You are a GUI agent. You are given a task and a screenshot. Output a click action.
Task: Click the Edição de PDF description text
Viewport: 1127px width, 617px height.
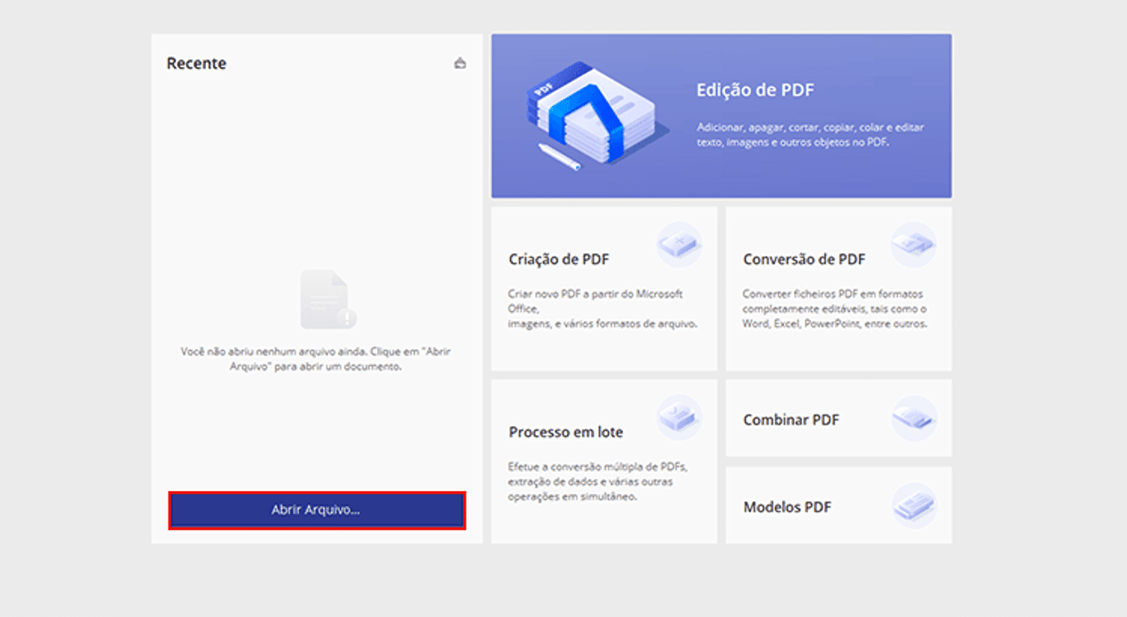point(810,135)
